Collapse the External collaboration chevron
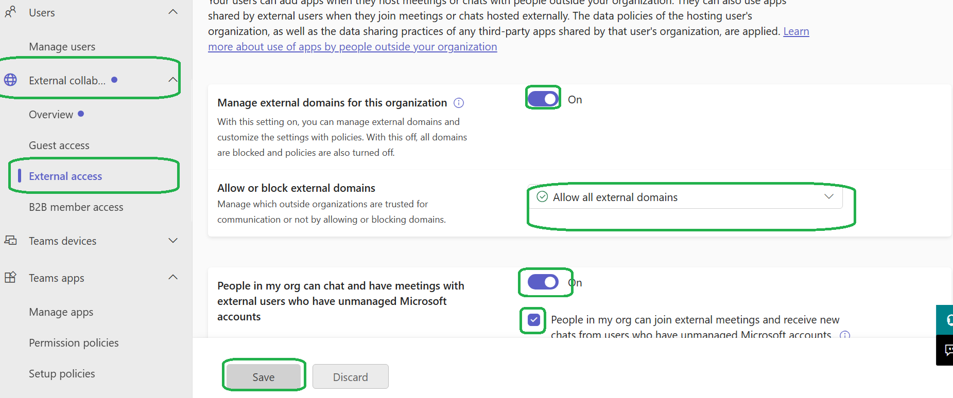 point(173,80)
